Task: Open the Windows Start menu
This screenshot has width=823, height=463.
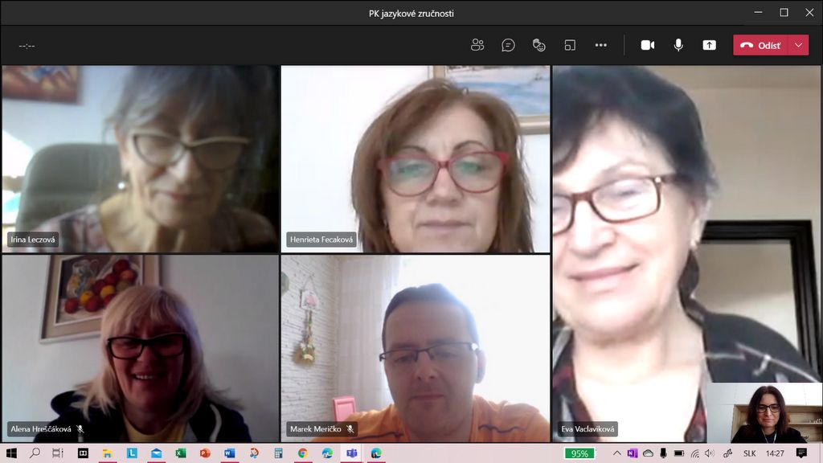Action: pos(11,453)
